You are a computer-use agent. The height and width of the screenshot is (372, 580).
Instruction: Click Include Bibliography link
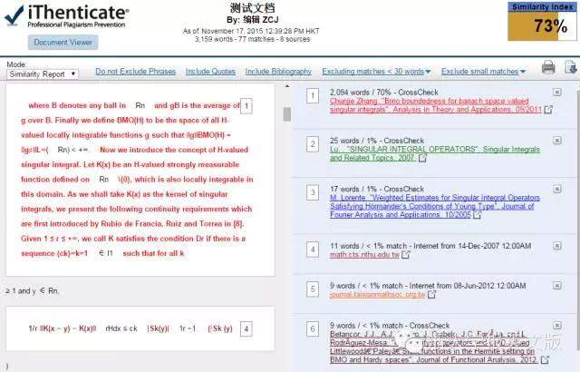(x=278, y=72)
